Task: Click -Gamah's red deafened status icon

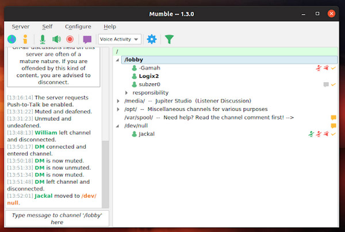Action: [x=326, y=68]
